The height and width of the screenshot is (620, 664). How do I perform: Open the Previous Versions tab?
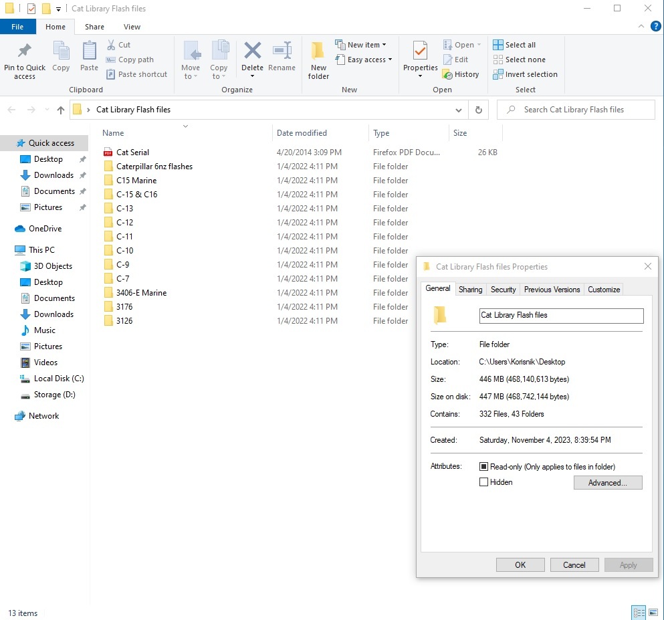point(552,290)
